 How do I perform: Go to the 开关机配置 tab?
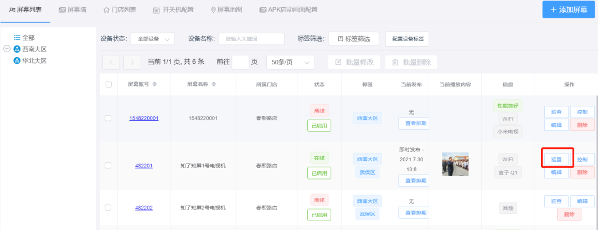[x=173, y=10]
